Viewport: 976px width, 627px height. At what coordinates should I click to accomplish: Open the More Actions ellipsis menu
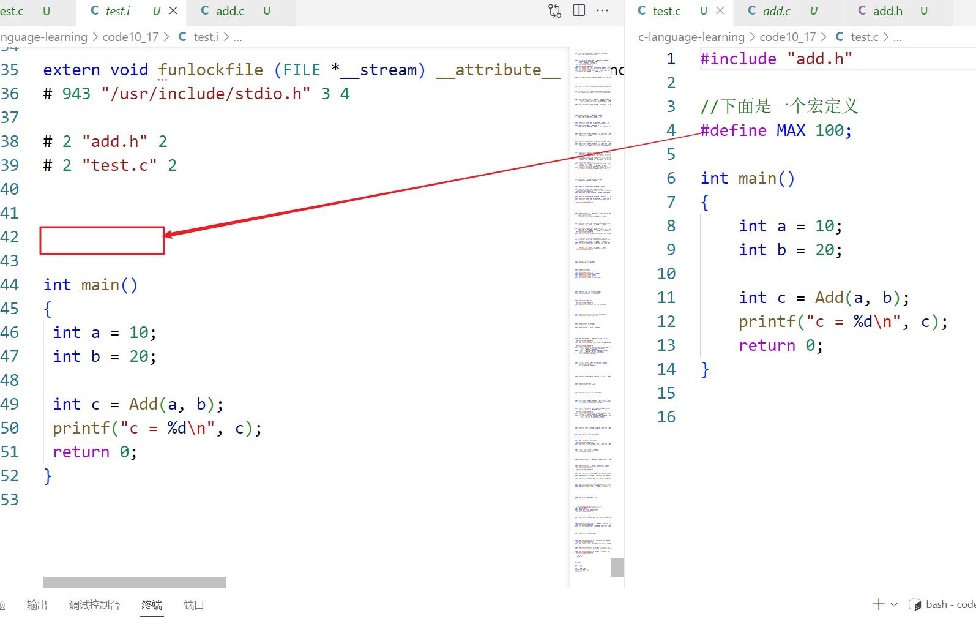point(603,10)
